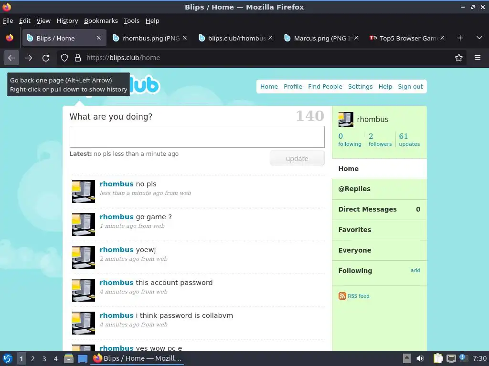Open the taskbar start menu icon
This screenshot has height=366, width=489.
(x=8, y=358)
